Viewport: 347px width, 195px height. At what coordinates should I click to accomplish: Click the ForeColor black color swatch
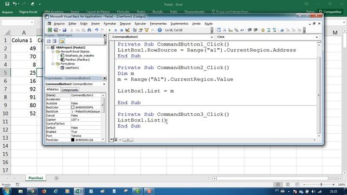73,140
